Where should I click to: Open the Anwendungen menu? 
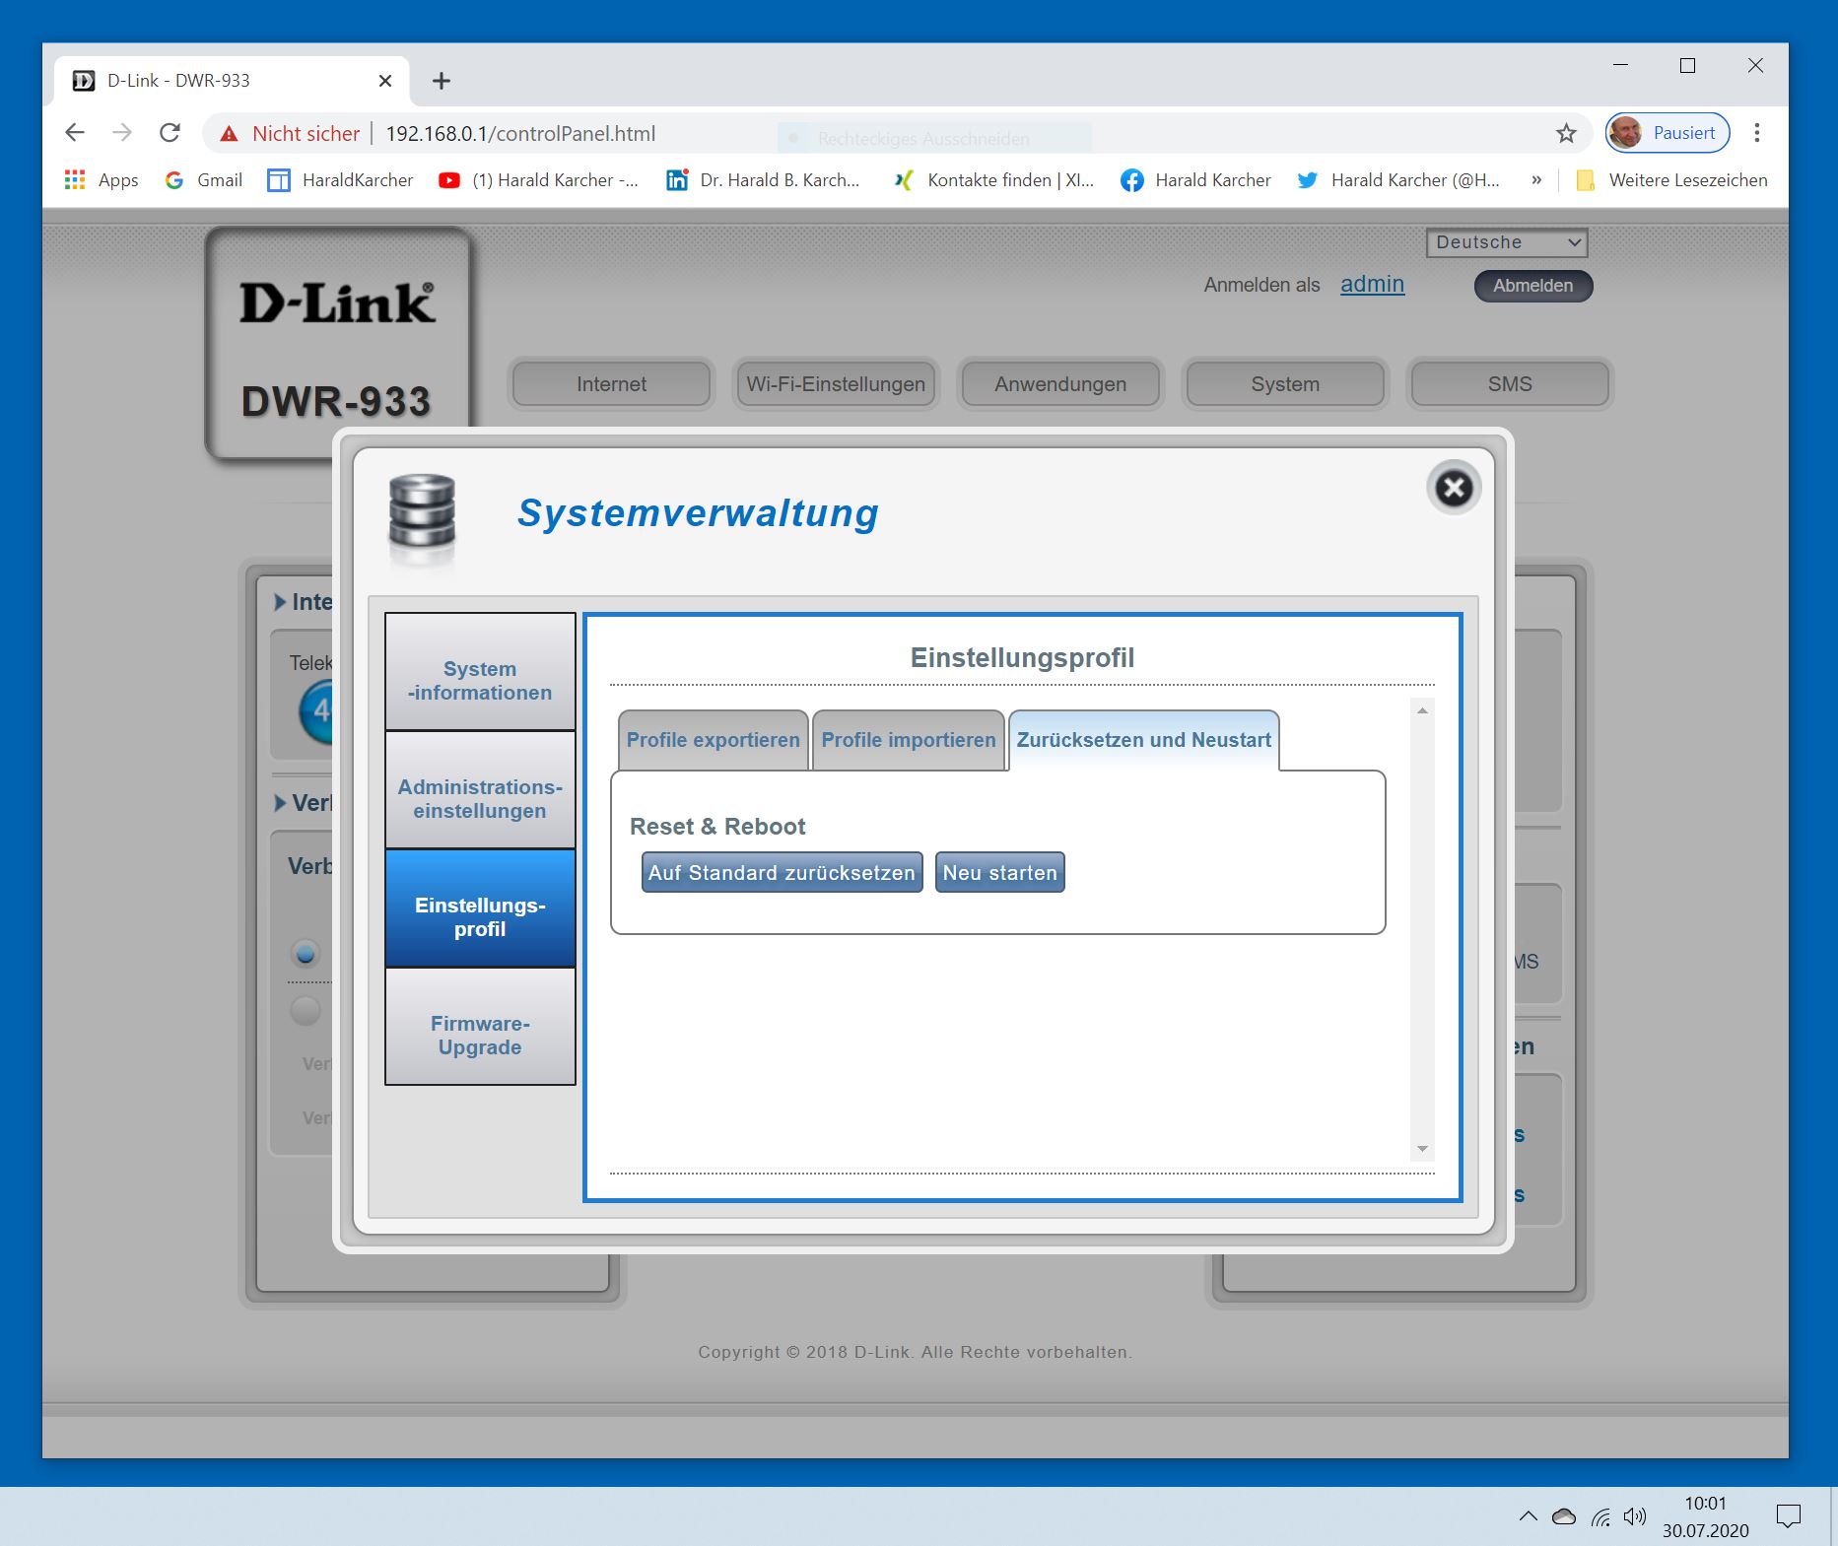pyautogui.click(x=1060, y=384)
